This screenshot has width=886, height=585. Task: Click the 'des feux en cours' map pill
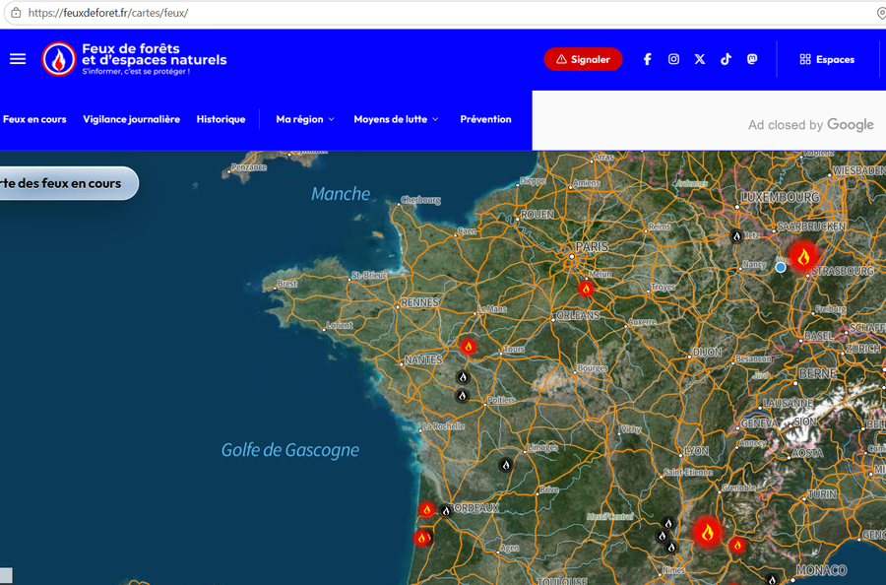click(x=68, y=183)
